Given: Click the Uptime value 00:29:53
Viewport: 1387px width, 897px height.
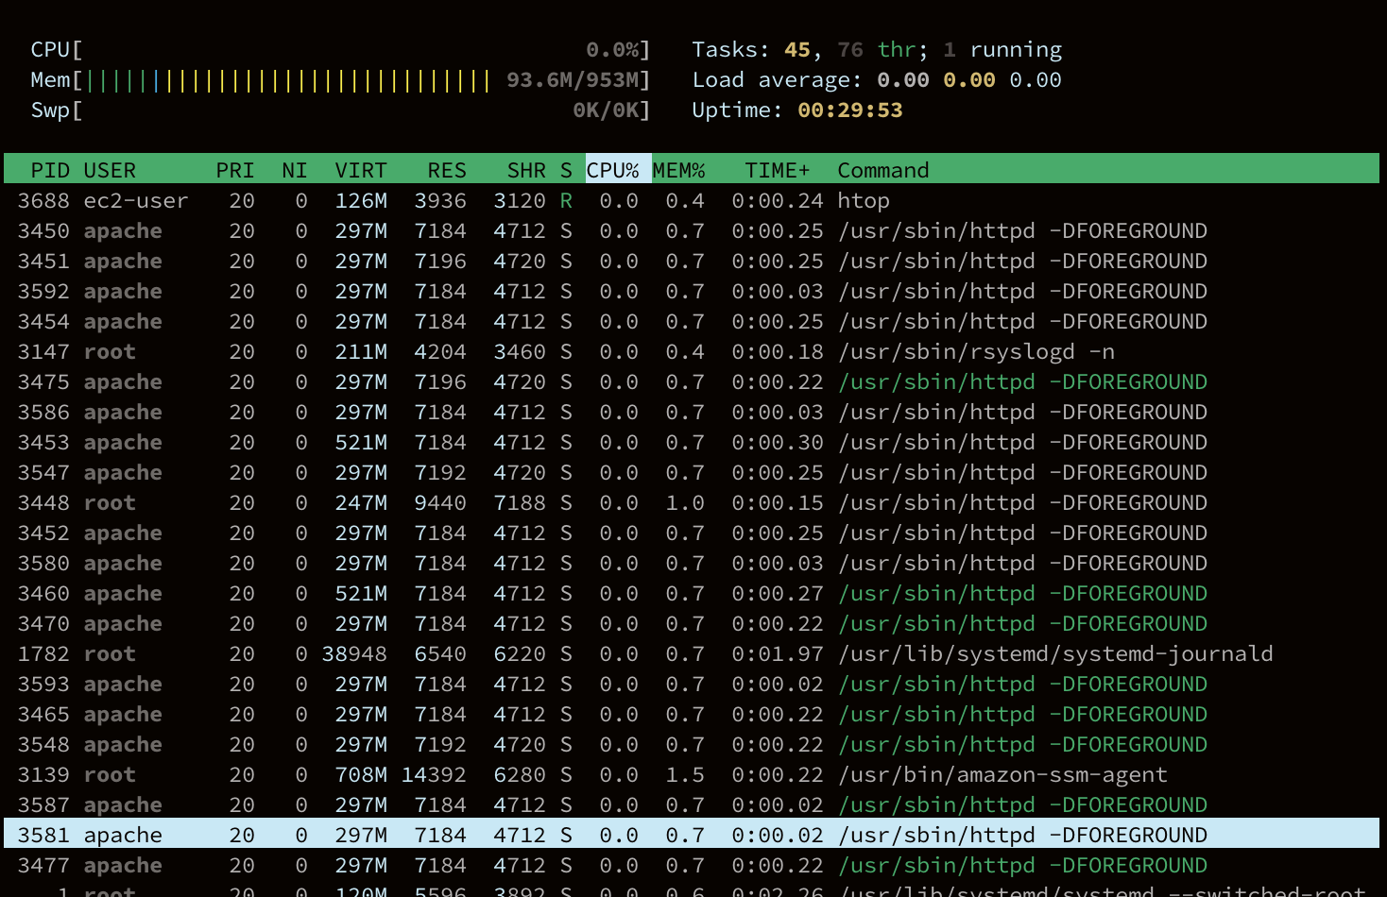Looking at the screenshot, I should (x=850, y=110).
